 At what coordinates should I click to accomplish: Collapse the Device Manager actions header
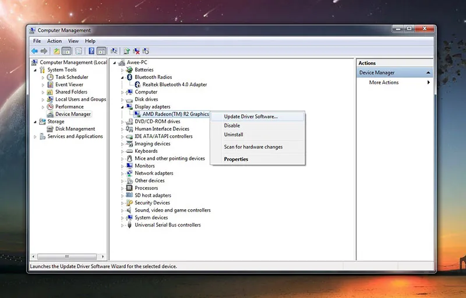coord(429,73)
